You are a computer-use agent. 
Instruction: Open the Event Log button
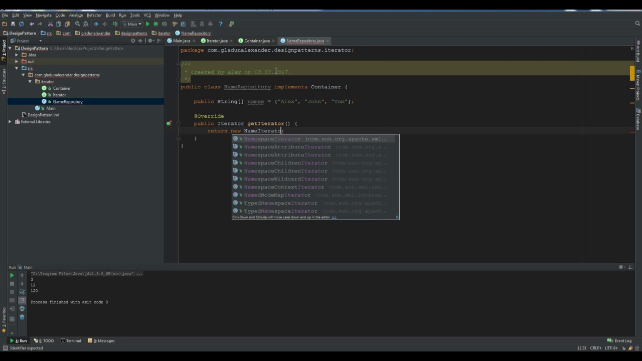click(619, 341)
